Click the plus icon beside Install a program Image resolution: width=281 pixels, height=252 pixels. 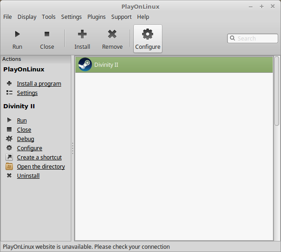coord(9,83)
